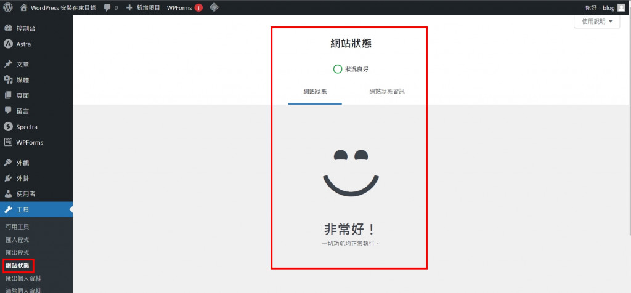Image resolution: width=631 pixels, height=293 pixels.
Task: Click the 文章 pushpin icon
Action: 8,64
